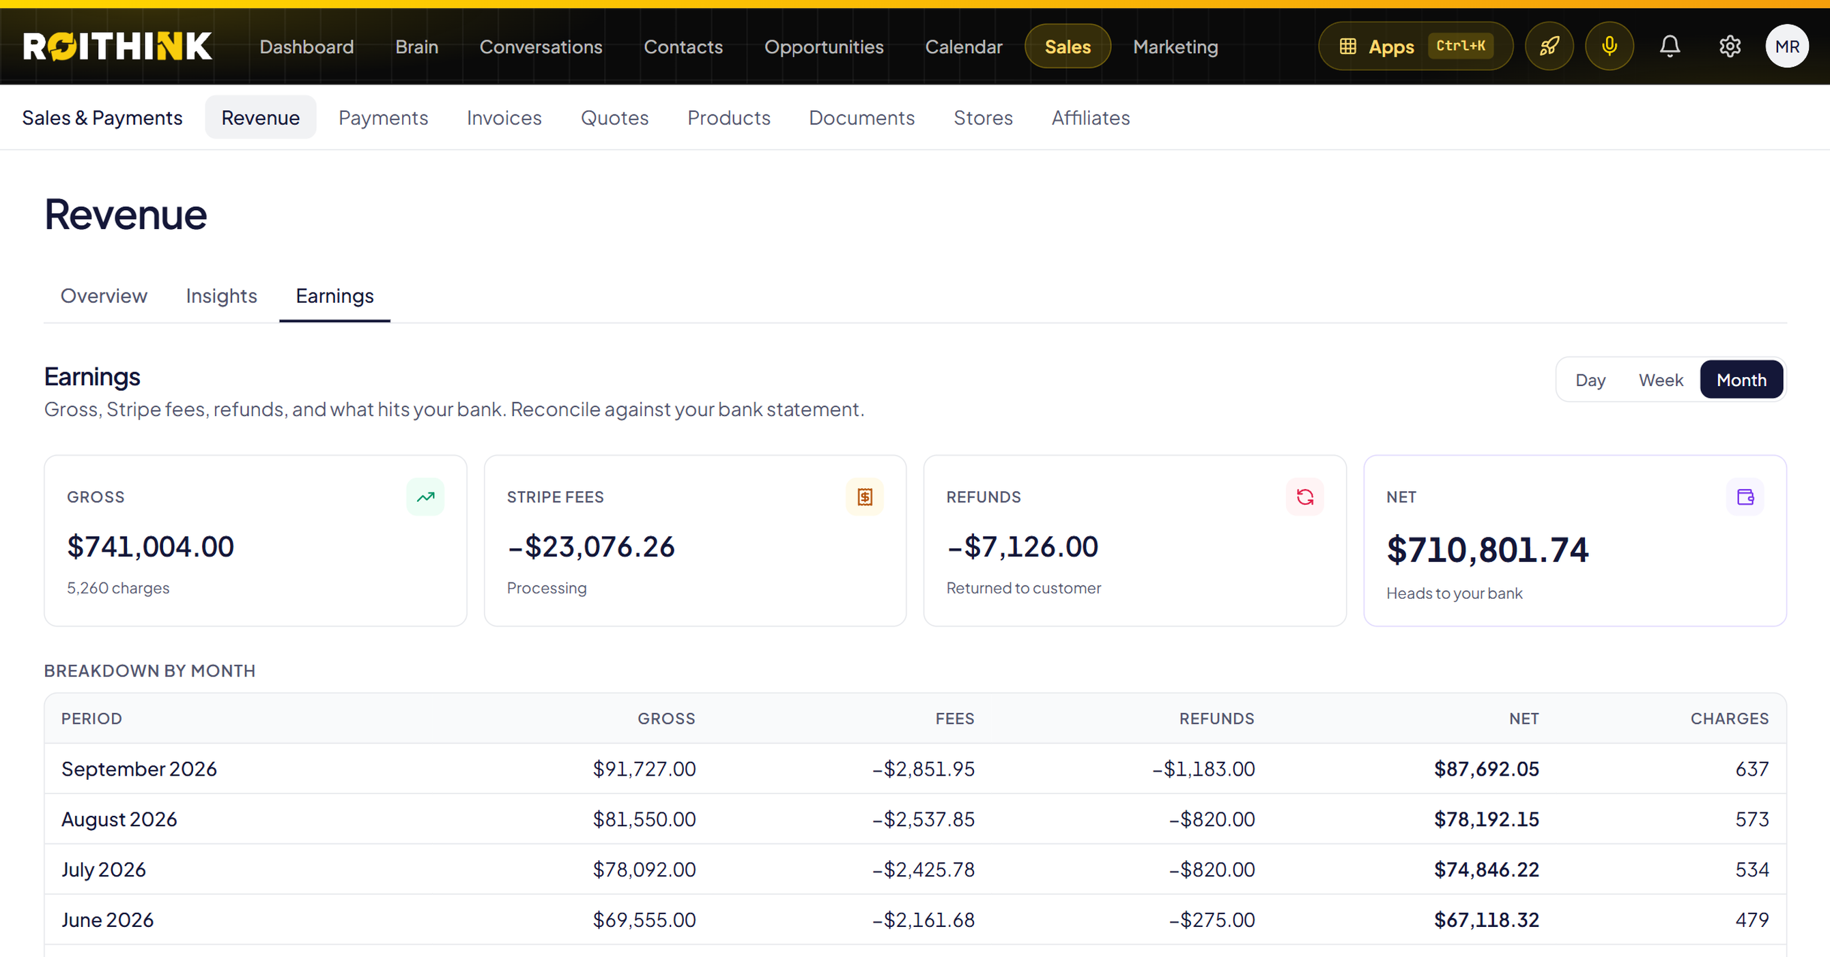Open the Brain nav item
The image size is (1830, 957).
[x=416, y=47]
